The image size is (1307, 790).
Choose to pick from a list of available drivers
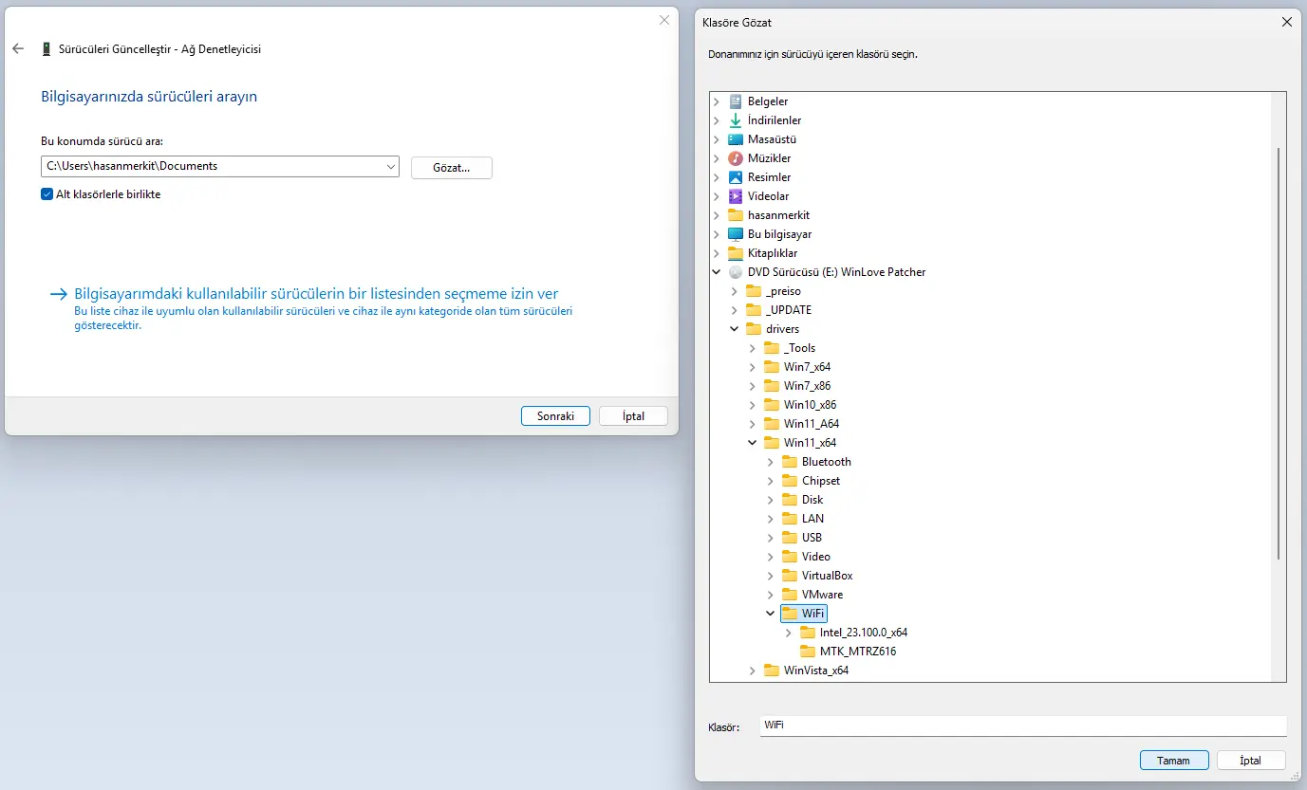point(316,294)
